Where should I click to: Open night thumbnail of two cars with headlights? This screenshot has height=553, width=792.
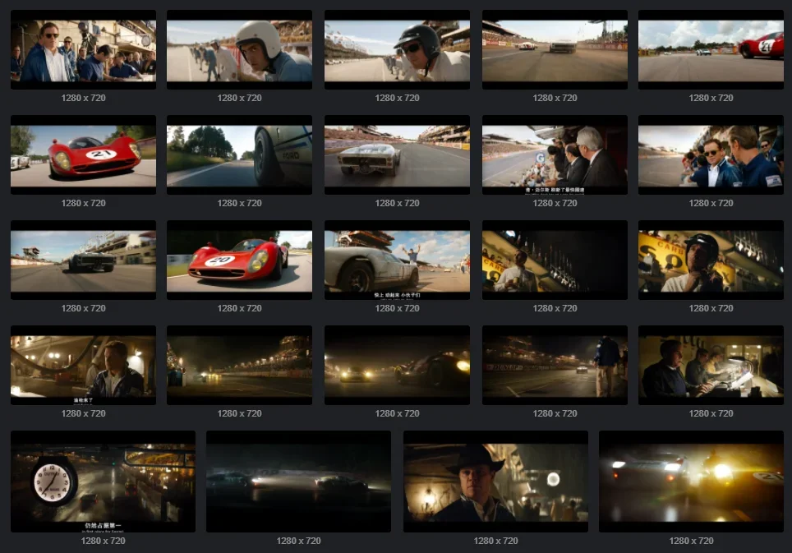397,365
